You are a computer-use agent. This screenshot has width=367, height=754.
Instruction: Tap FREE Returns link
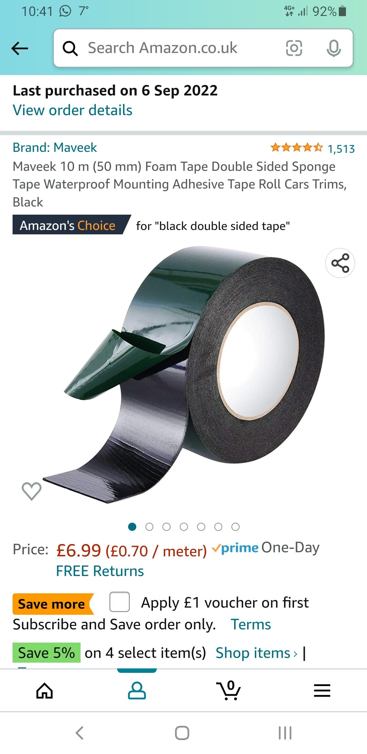[x=100, y=571]
